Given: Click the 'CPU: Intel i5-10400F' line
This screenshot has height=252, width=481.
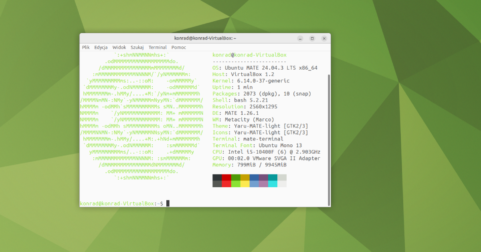Looking at the screenshot, I should [x=267, y=152].
